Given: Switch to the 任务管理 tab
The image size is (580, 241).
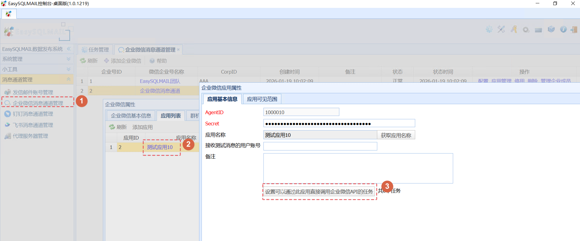Looking at the screenshot, I should tap(96, 50).
